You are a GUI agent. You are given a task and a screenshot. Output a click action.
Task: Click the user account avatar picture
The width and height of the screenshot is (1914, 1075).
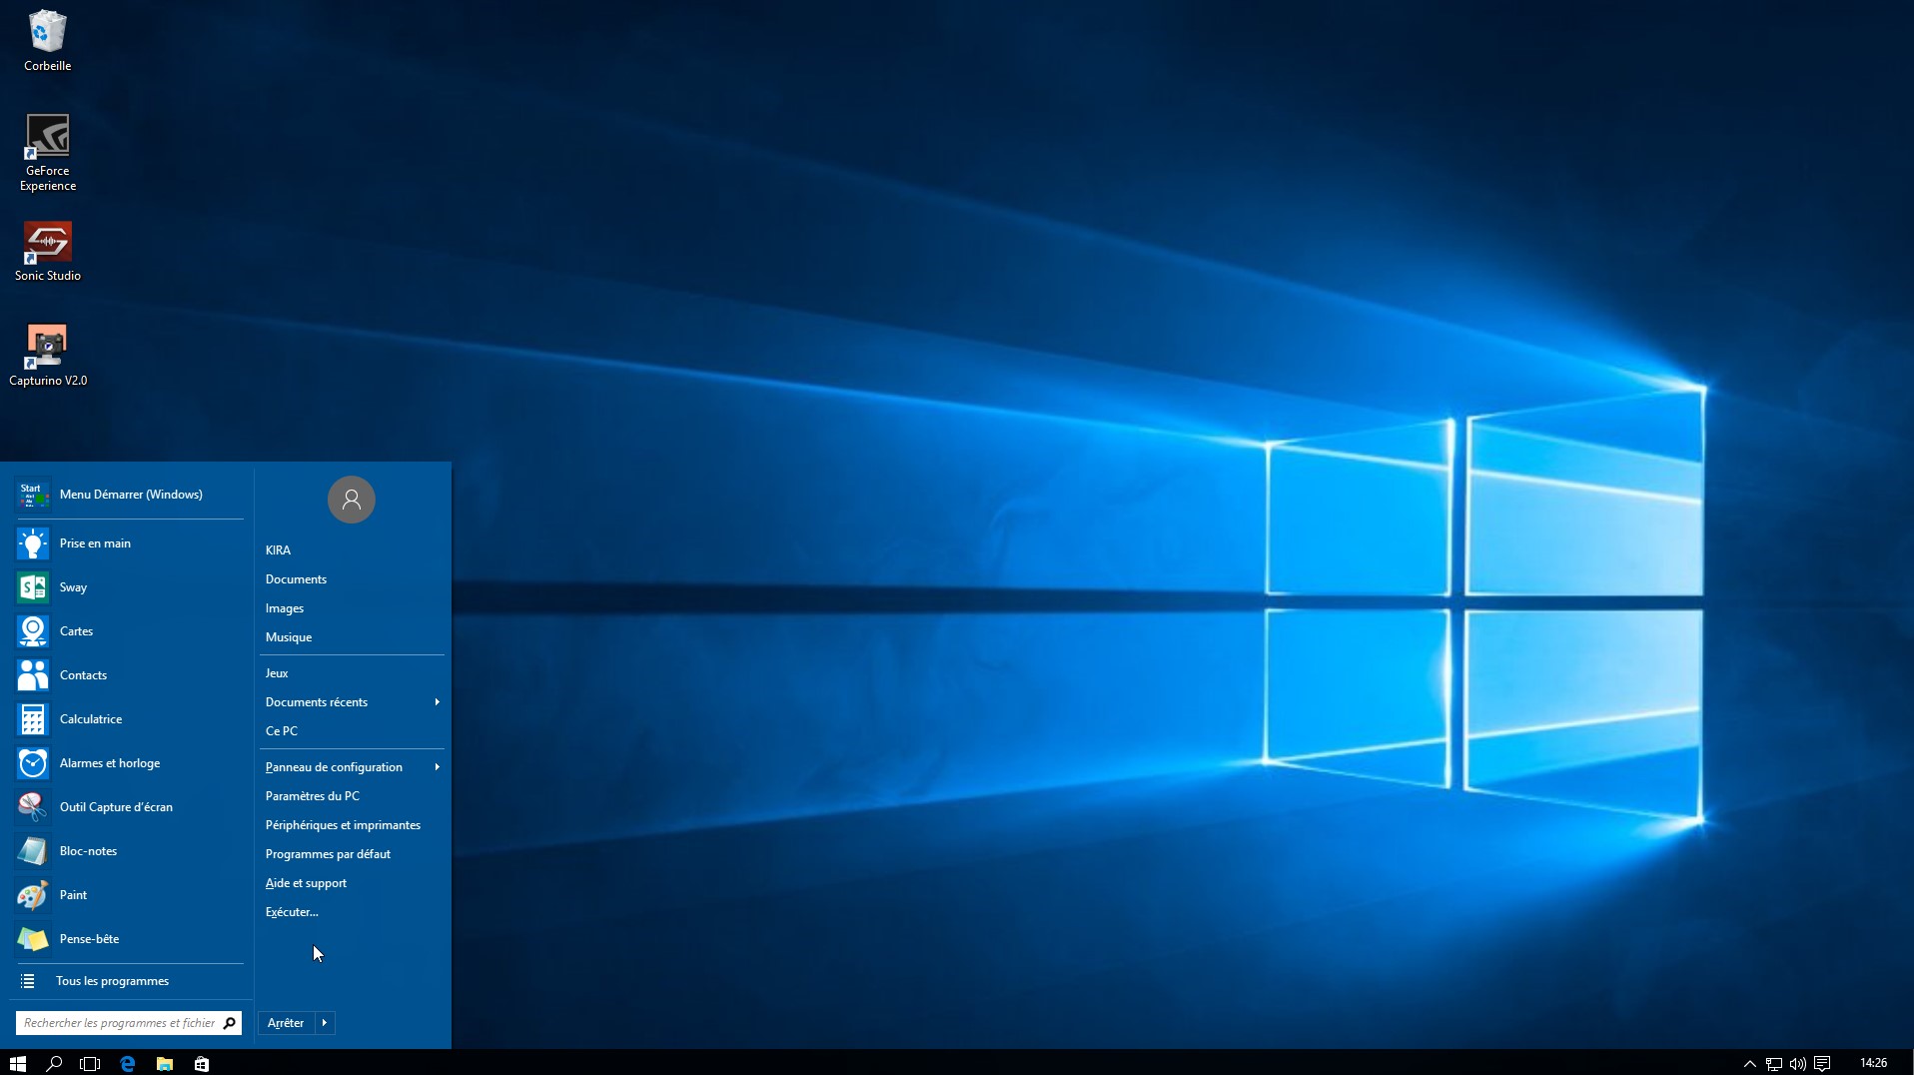pyautogui.click(x=352, y=500)
